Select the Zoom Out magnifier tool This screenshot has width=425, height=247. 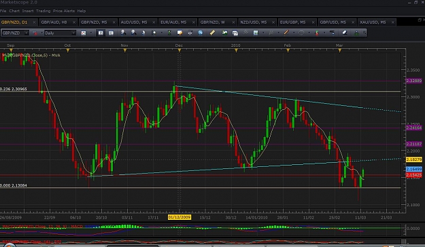click(x=134, y=33)
